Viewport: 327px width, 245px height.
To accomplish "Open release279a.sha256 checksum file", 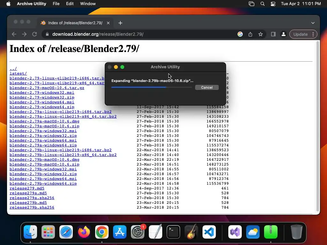I will [32, 198].
